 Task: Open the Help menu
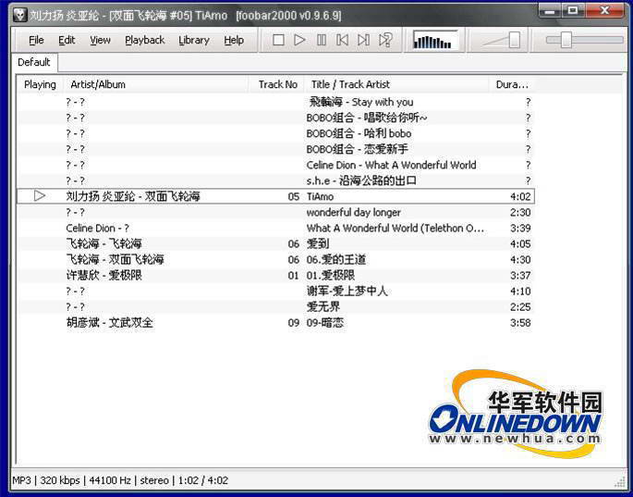(234, 40)
